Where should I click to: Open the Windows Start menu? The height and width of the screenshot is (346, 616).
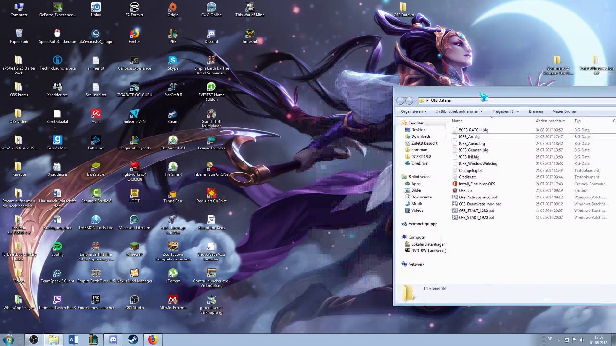tap(8, 340)
